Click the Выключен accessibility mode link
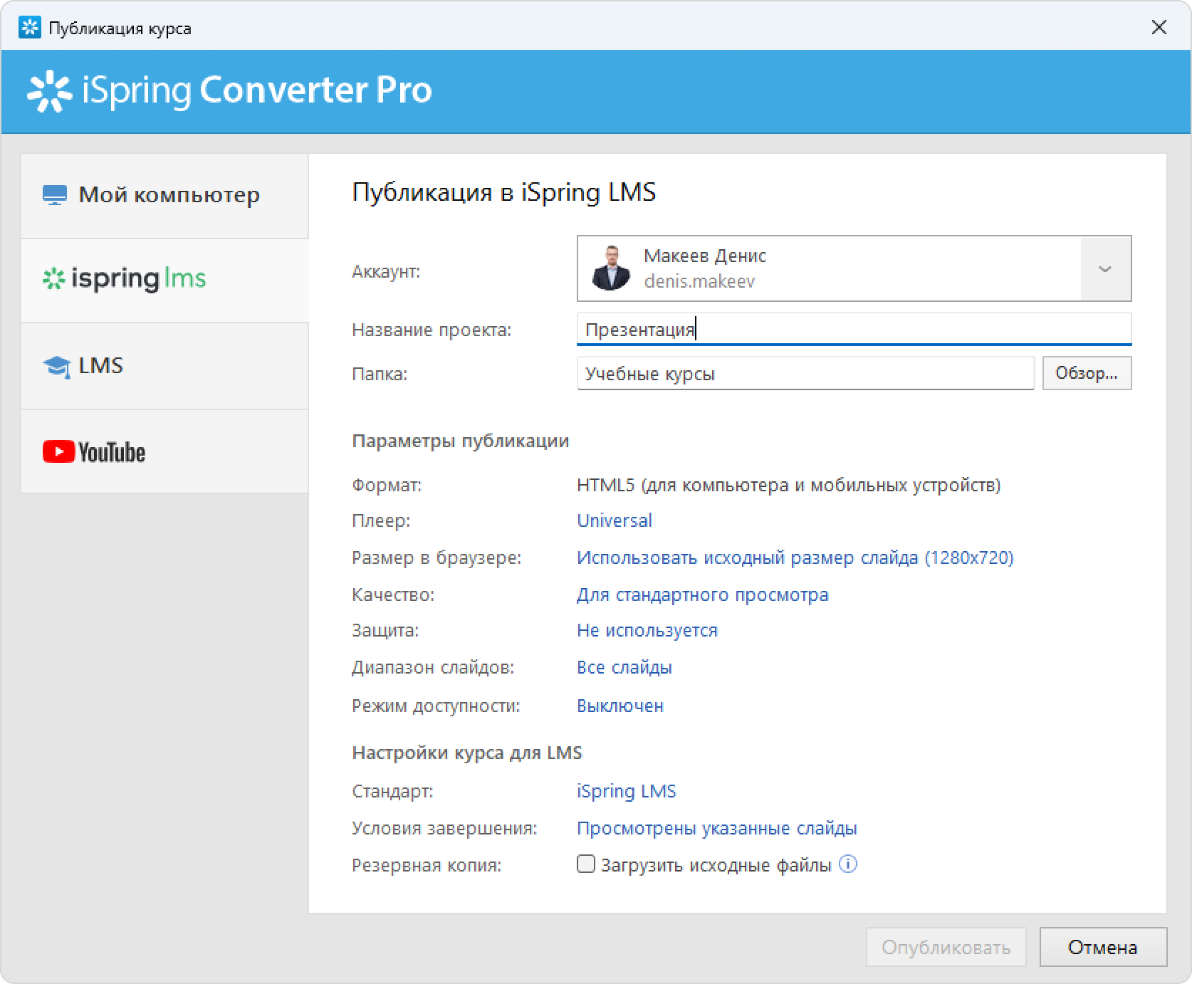The width and height of the screenshot is (1192, 984). tap(620, 706)
